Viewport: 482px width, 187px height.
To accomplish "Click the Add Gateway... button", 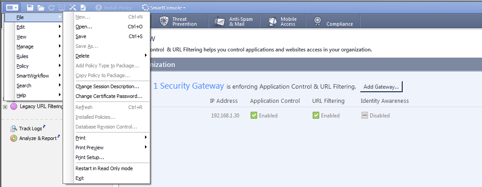I will (x=381, y=86).
